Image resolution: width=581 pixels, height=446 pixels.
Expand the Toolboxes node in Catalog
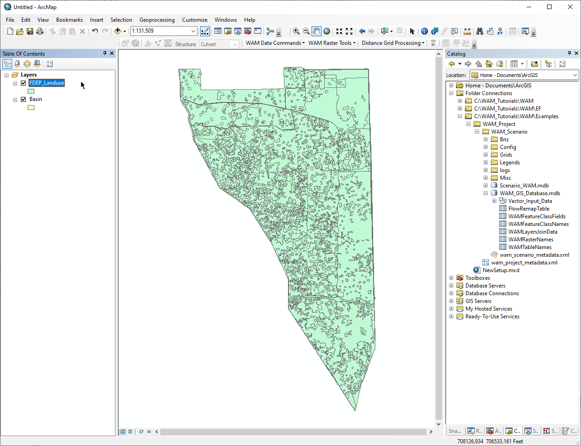point(451,278)
